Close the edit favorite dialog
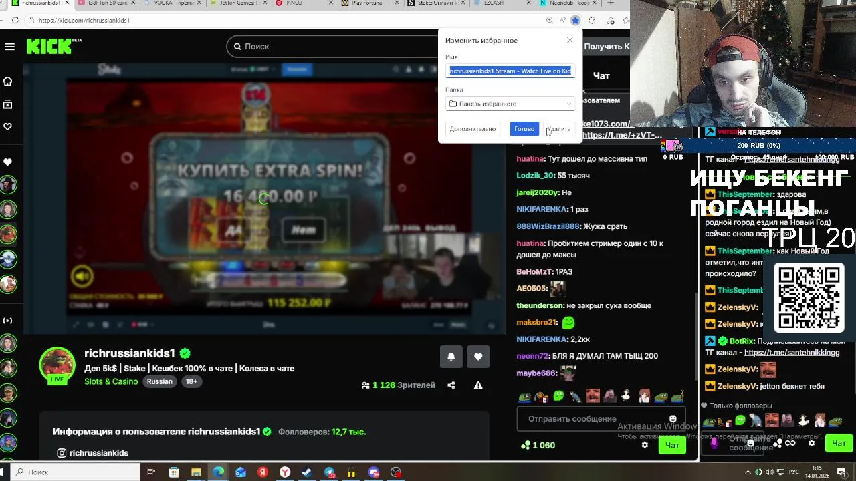856x481 pixels. tap(570, 41)
